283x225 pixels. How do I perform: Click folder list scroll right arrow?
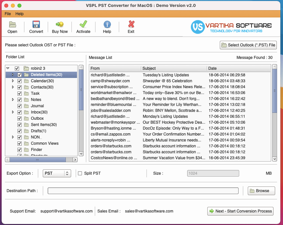[x=75, y=160]
